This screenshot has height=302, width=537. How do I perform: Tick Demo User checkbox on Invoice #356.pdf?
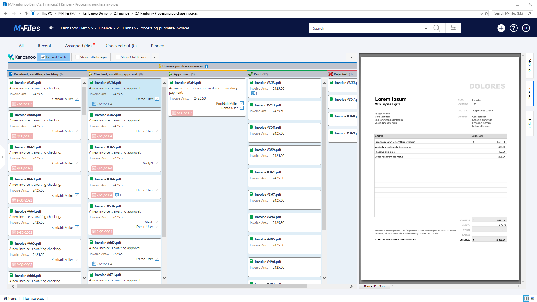[x=157, y=99]
